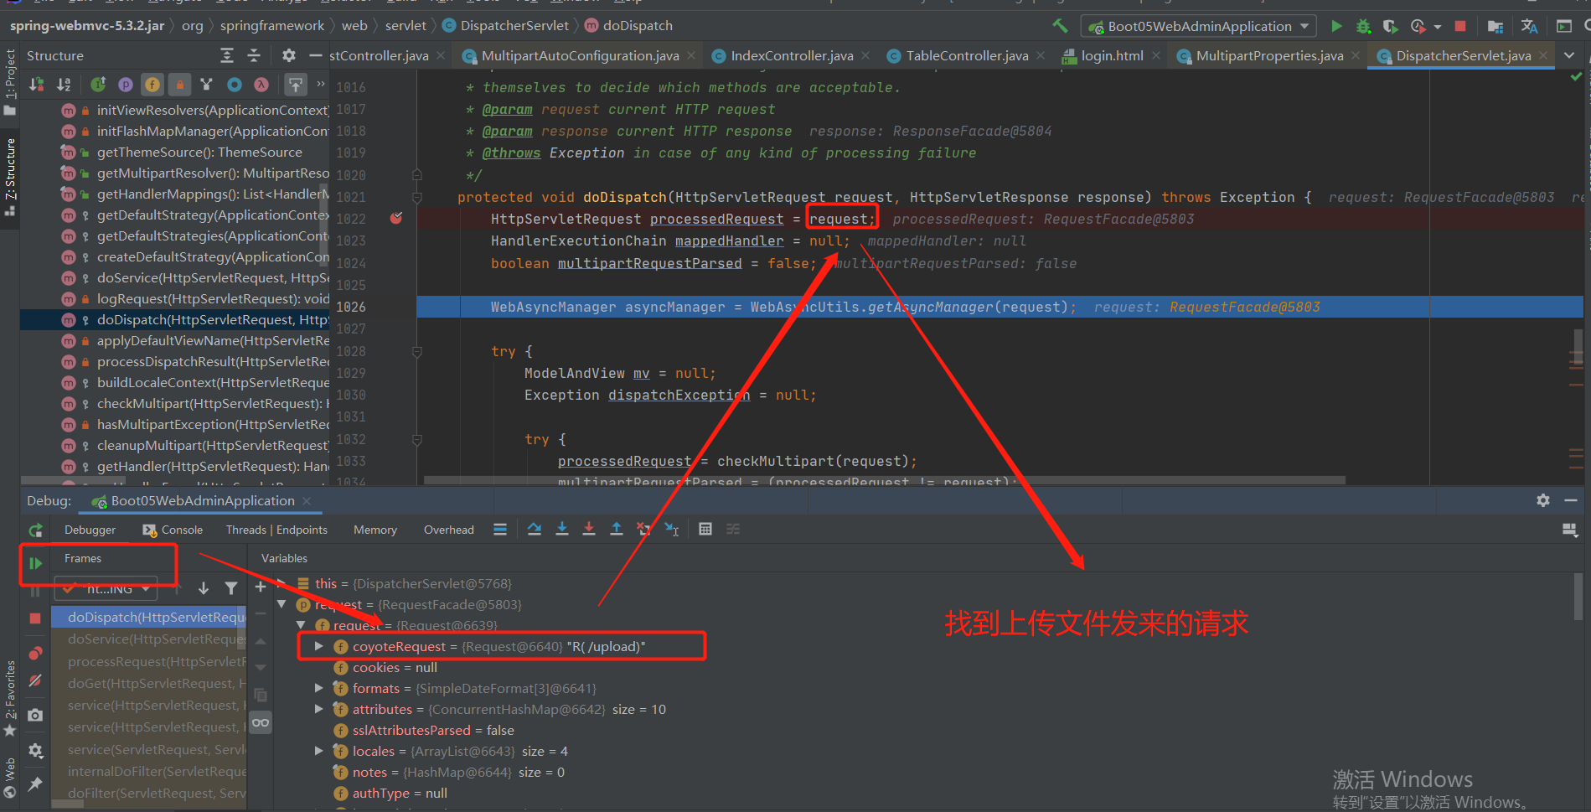Run Boot05WebAdminApplication with green play button
This screenshot has height=812, width=1591.
click(1336, 26)
